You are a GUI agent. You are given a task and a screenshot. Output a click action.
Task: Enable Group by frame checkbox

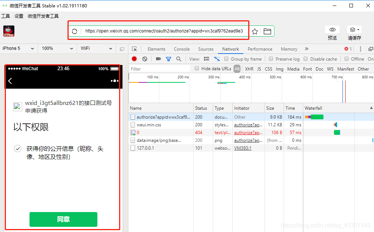click(x=226, y=58)
